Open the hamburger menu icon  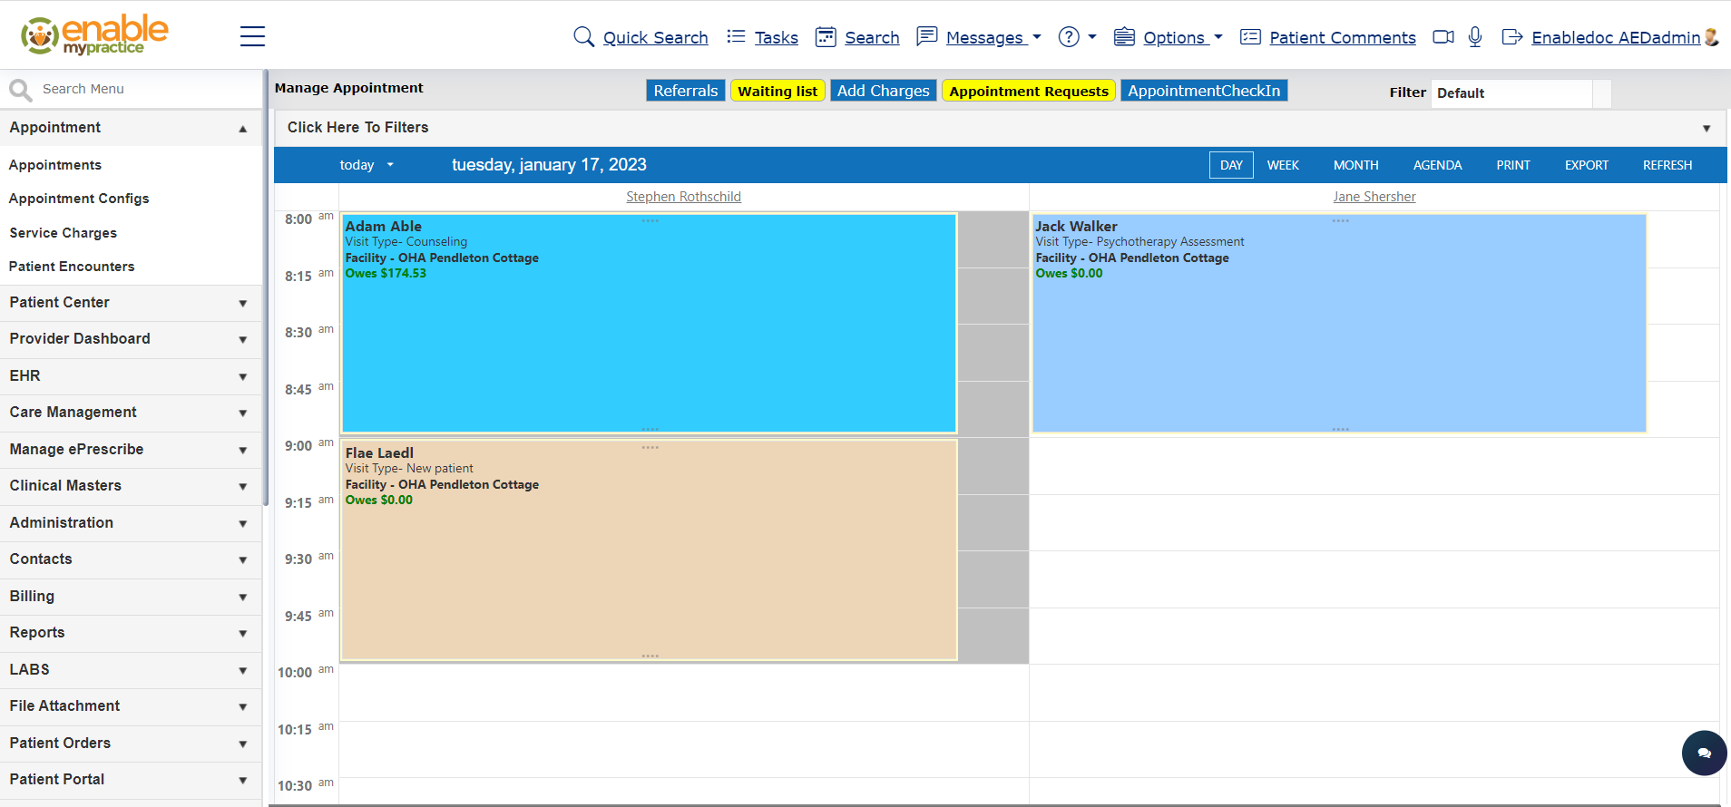252,36
